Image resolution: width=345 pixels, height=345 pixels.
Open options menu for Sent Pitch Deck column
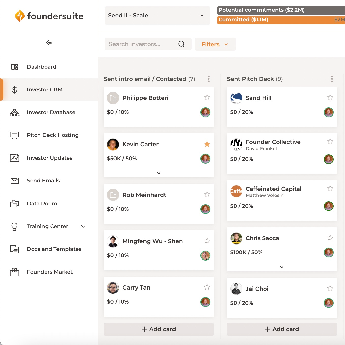tap(332, 79)
